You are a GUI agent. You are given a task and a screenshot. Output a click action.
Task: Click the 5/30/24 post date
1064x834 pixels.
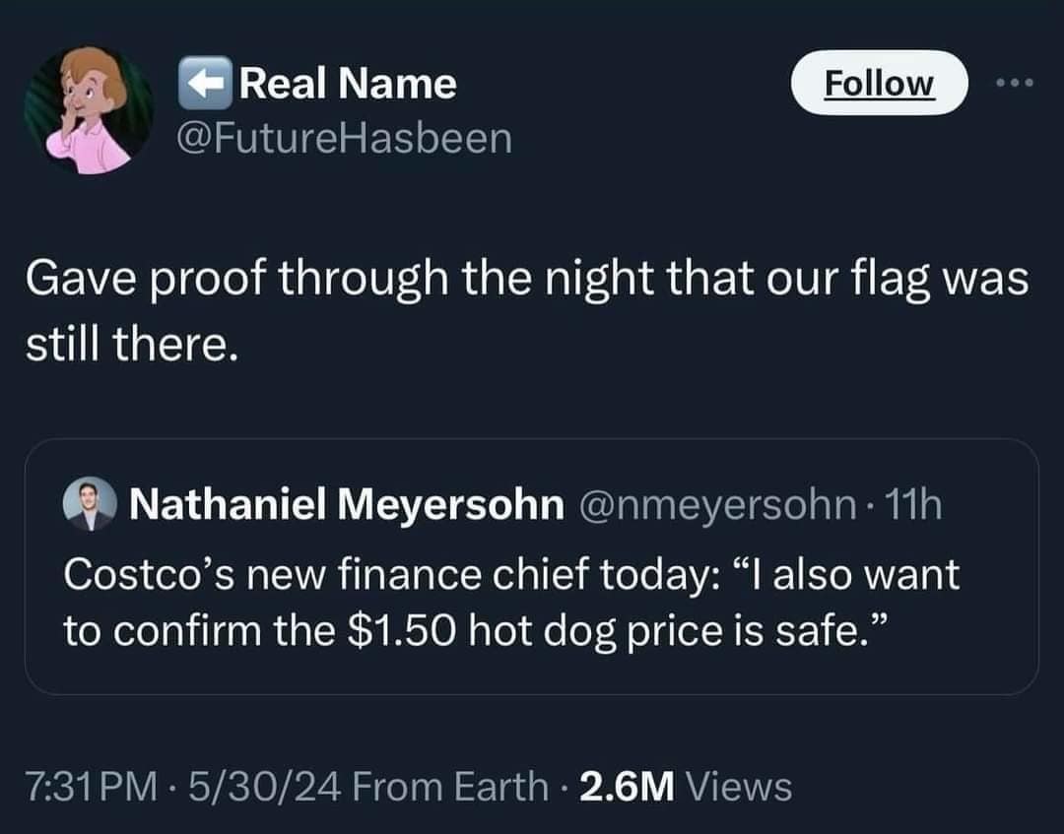coord(232,786)
